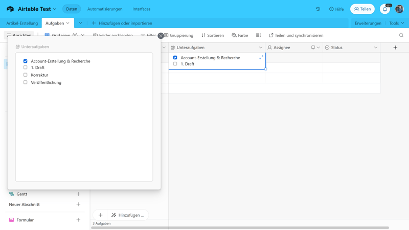Check the Korrektur checkbox
The width and height of the screenshot is (409, 230).
click(x=26, y=75)
